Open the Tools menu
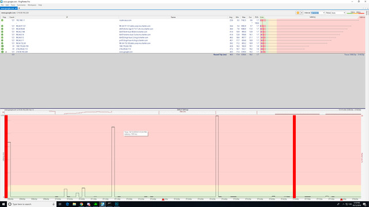Screen dimensions: 369x207 point(13,5)
